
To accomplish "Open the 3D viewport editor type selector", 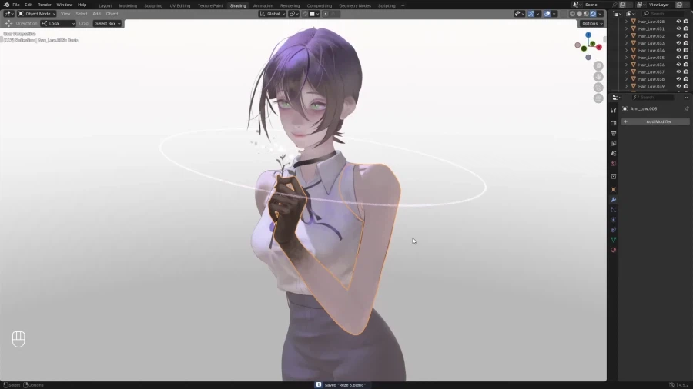I will tap(8, 14).
